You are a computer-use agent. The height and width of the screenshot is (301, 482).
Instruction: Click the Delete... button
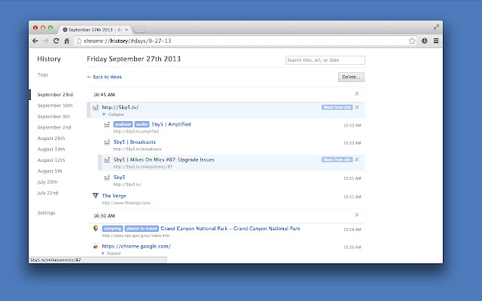tap(351, 77)
